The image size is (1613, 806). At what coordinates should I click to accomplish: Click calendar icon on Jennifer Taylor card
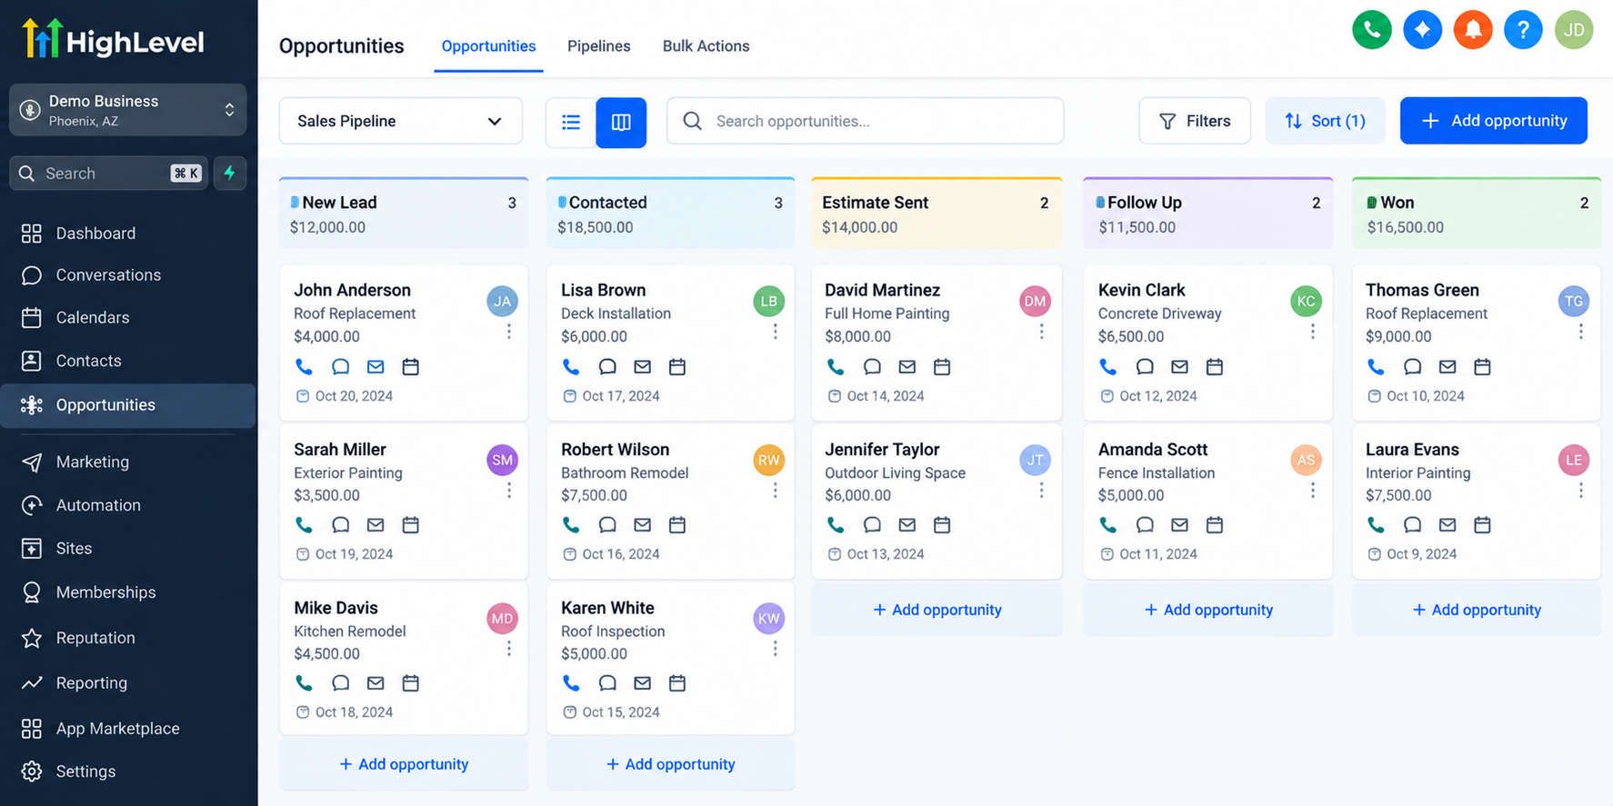point(942,525)
